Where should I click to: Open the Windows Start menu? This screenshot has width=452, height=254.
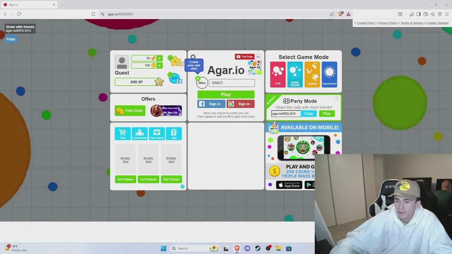(x=163, y=248)
